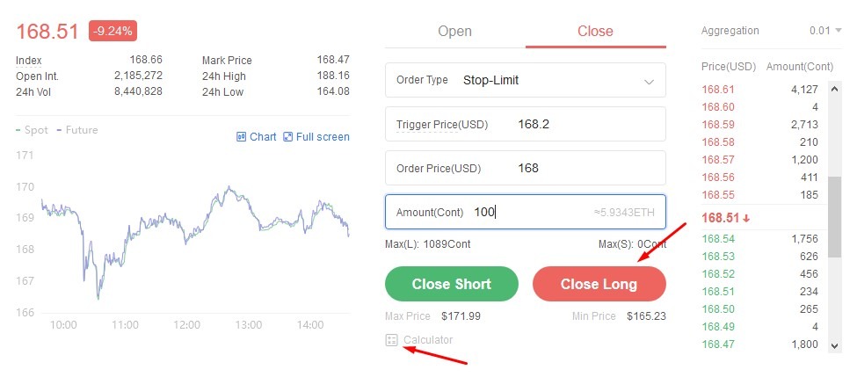Select the 168.61 ask price row
The width and height of the screenshot is (857, 377).
coord(759,90)
